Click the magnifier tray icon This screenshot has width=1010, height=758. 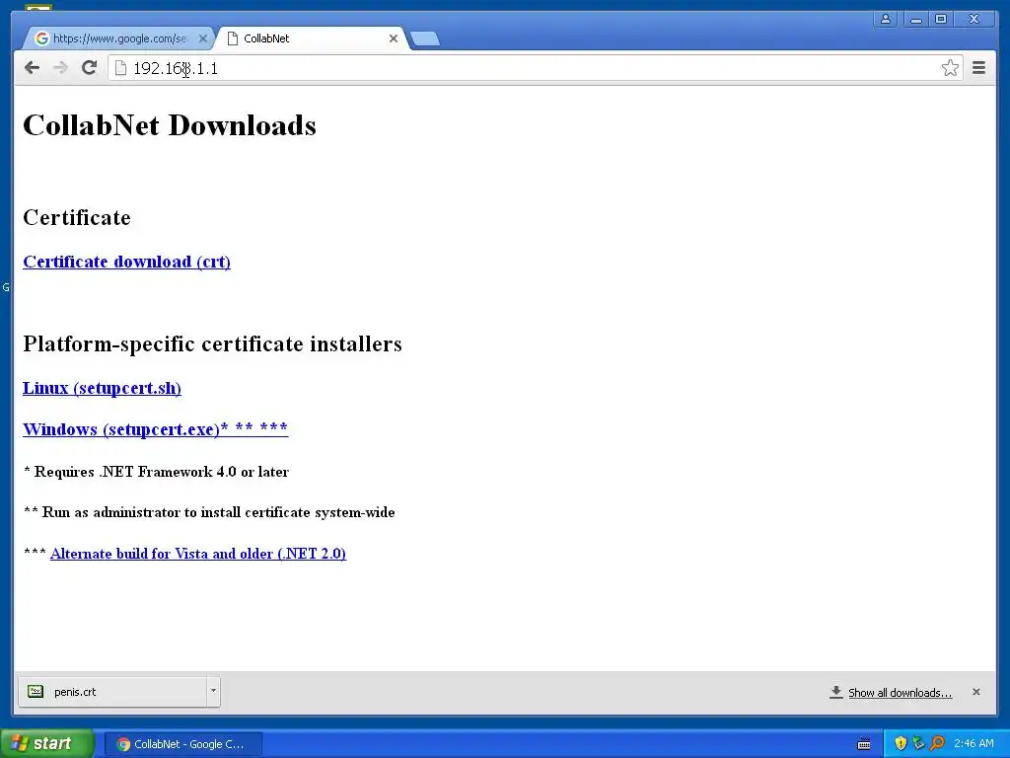click(937, 744)
